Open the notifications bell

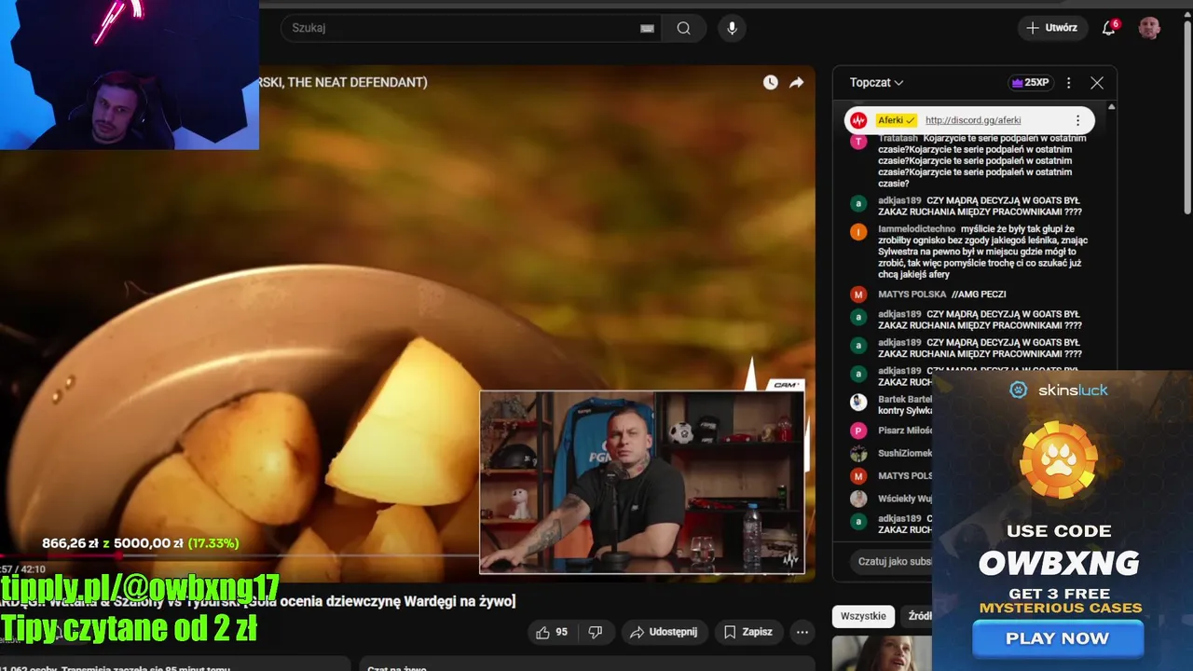click(1109, 28)
